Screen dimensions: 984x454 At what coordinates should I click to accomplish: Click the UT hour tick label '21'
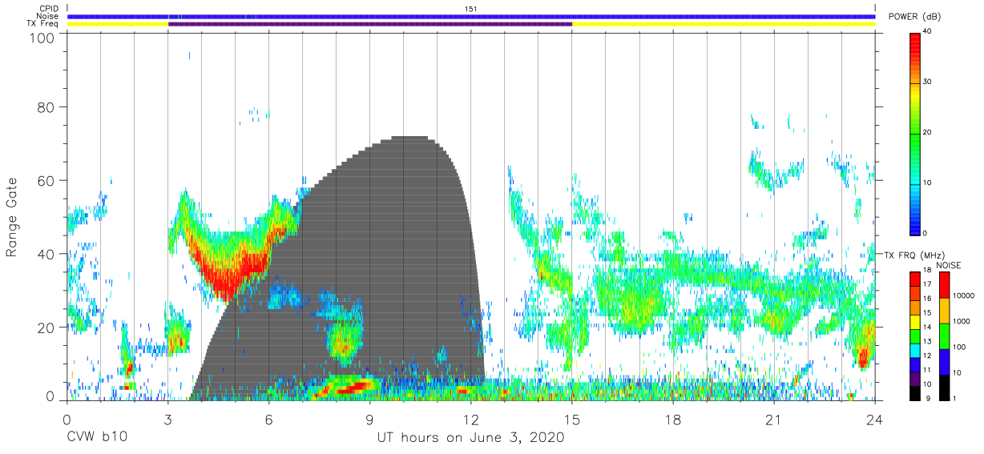click(774, 420)
